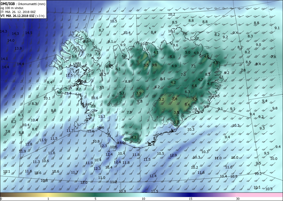Click the value 13.9 on the map
This screenshot has width=283, height=201.
(18, 48)
